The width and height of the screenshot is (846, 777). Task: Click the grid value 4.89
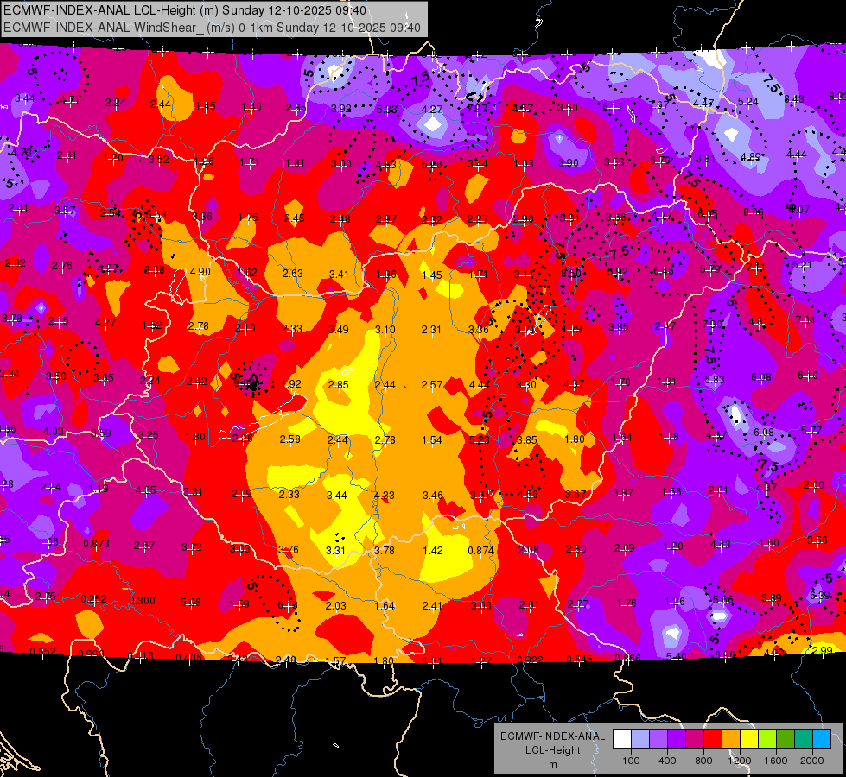(750, 156)
